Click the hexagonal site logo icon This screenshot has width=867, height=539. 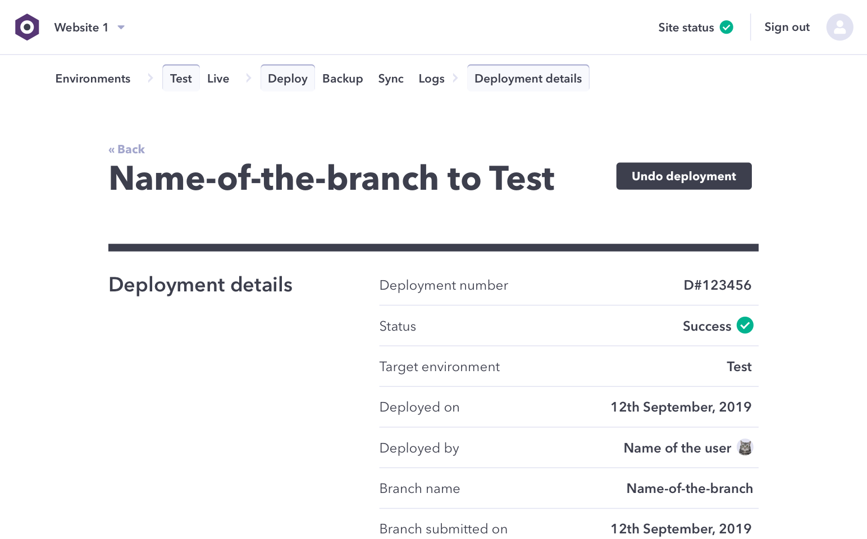26,26
